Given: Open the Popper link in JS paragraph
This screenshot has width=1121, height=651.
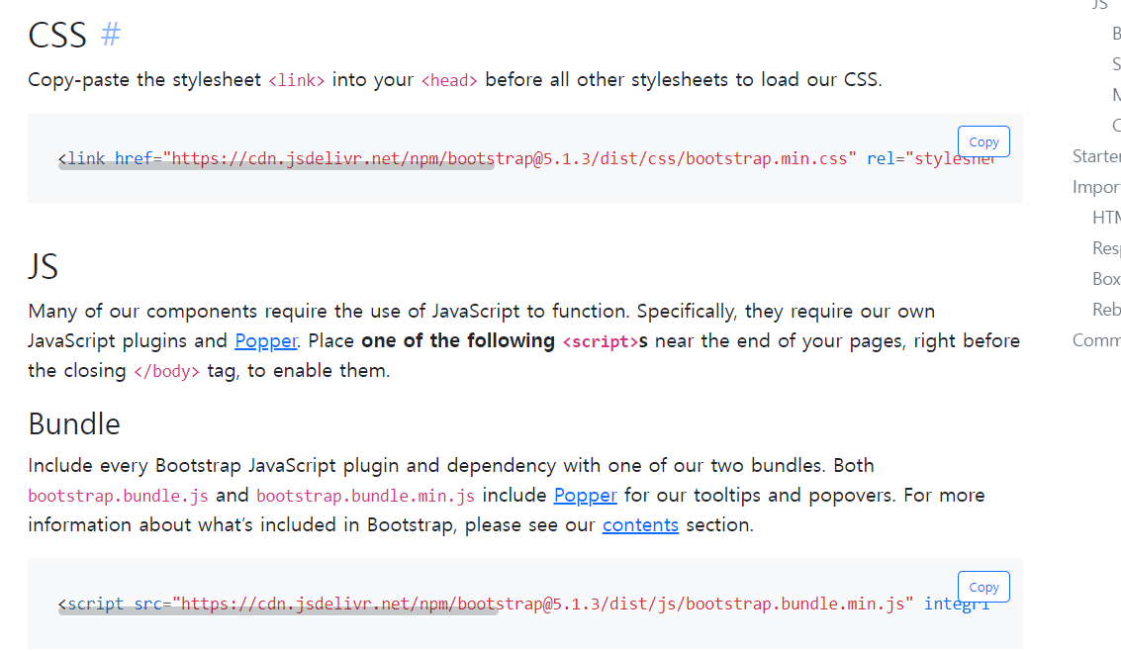Looking at the screenshot, I should [266, 341].
